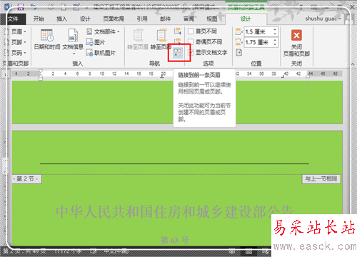Screen dimensions: 357x257
Task: Insert Online Pictures (联机图片)
Action: tap(101, 53)
